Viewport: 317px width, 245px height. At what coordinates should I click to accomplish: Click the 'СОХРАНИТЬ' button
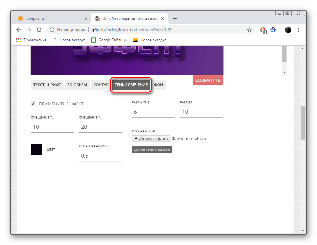tap(208, 80)
